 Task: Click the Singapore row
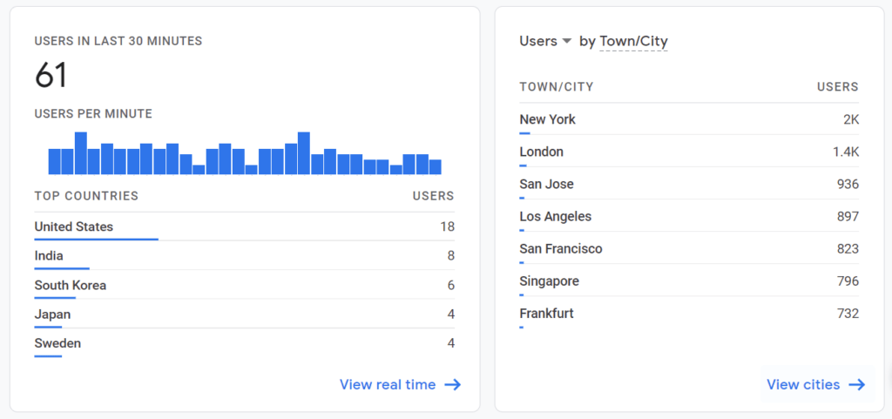689,281
